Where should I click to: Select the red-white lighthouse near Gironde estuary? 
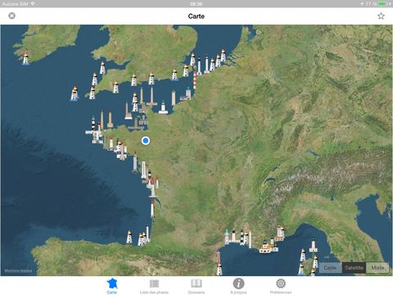coord(152,209)
